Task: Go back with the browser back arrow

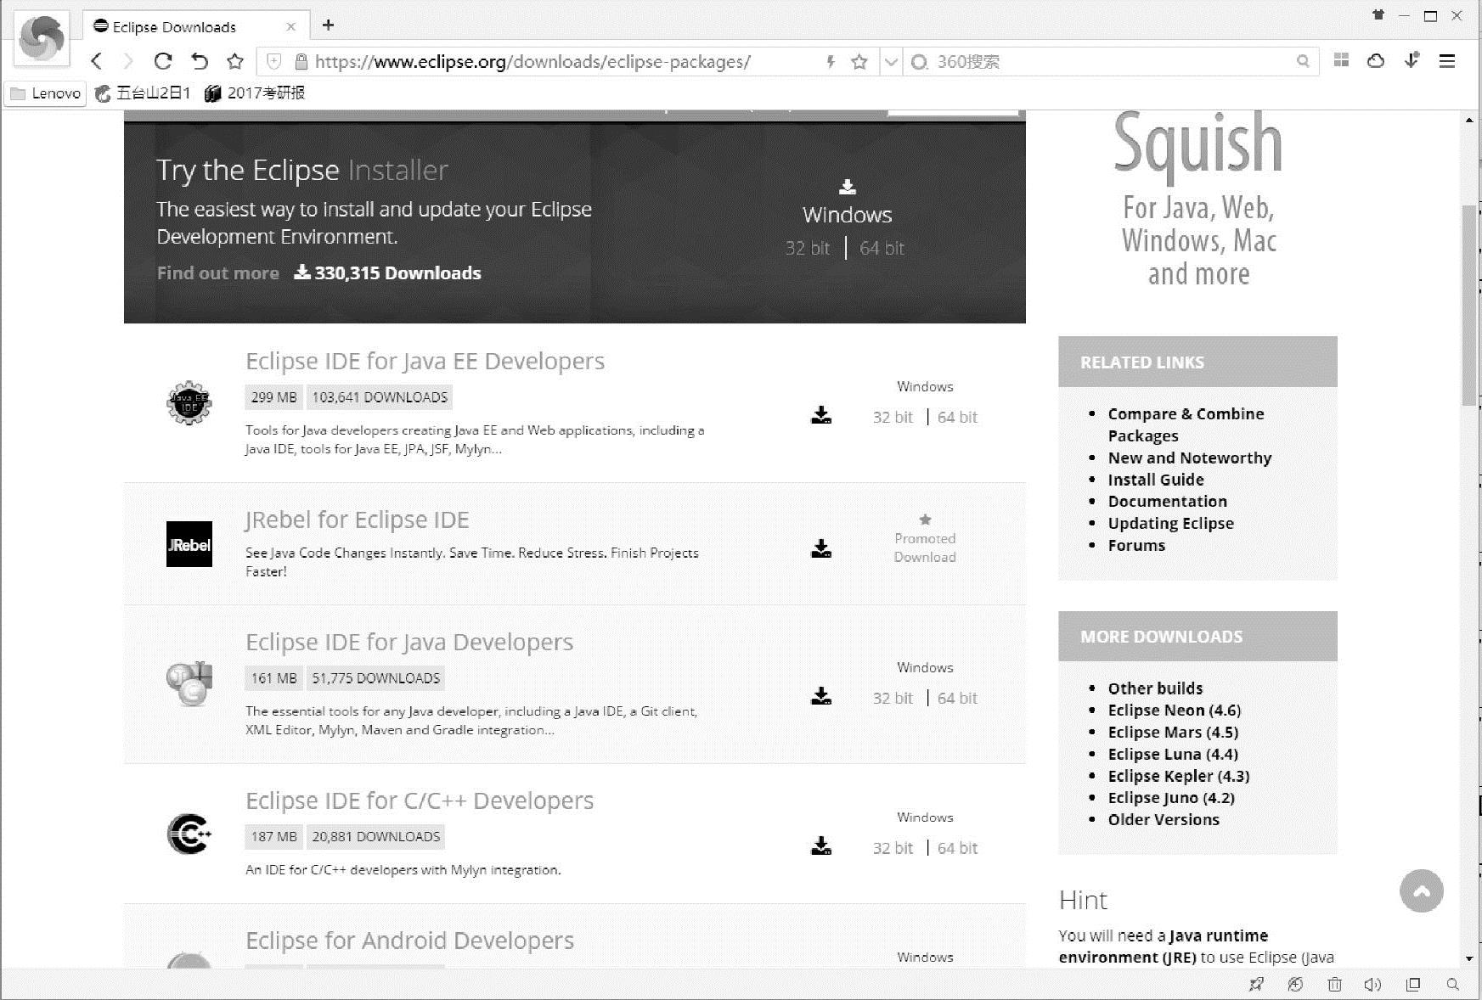Action: (x=97, y=61)
